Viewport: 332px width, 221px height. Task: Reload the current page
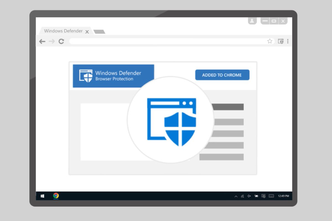coord(61,41)
